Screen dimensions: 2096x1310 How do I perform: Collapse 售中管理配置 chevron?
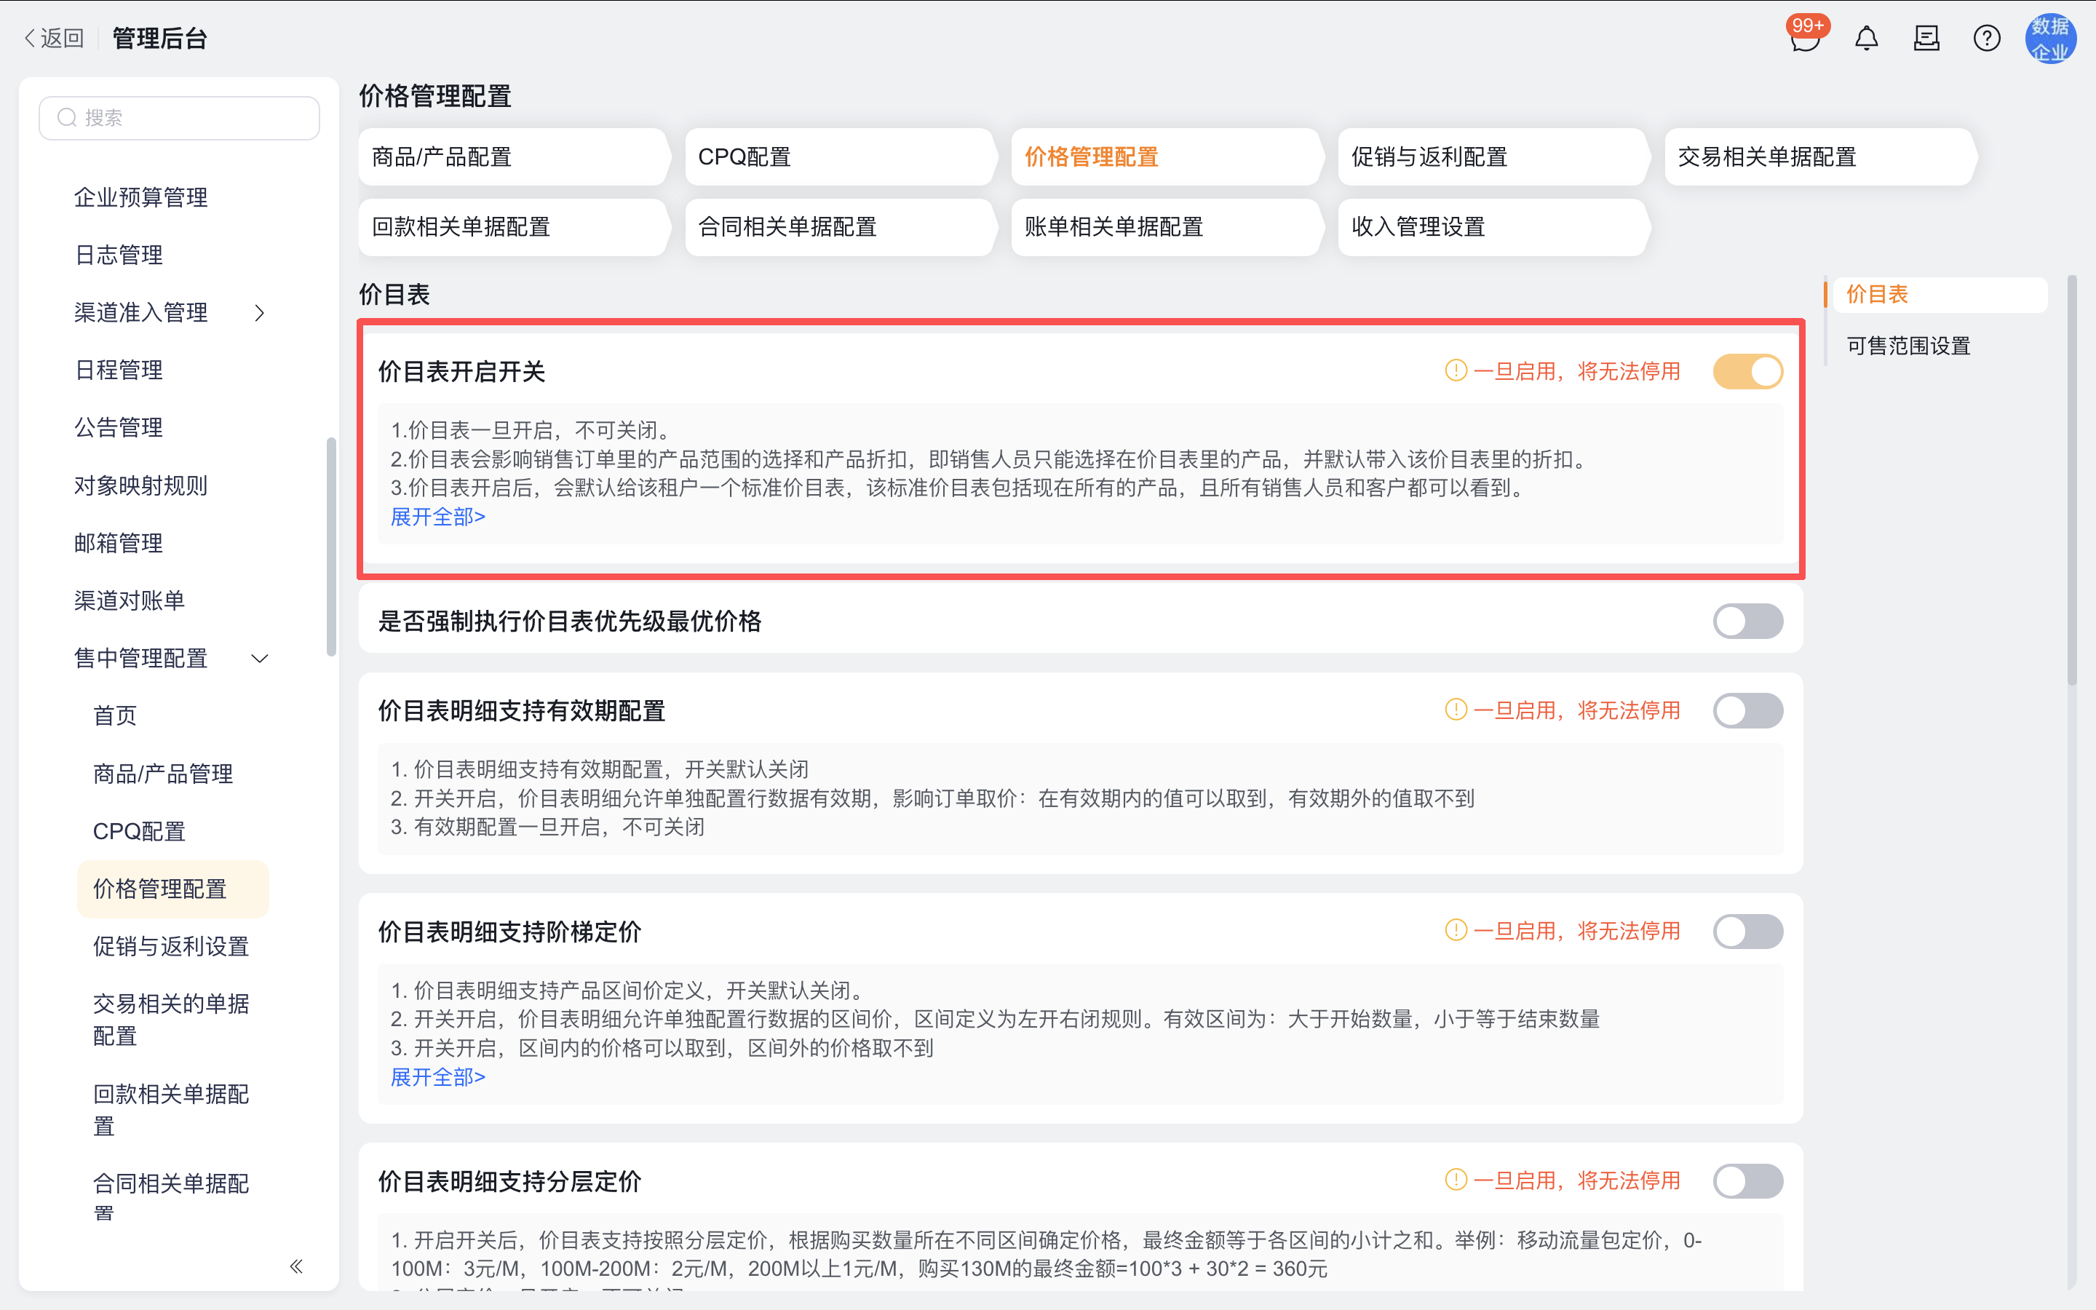pos(259,659)
